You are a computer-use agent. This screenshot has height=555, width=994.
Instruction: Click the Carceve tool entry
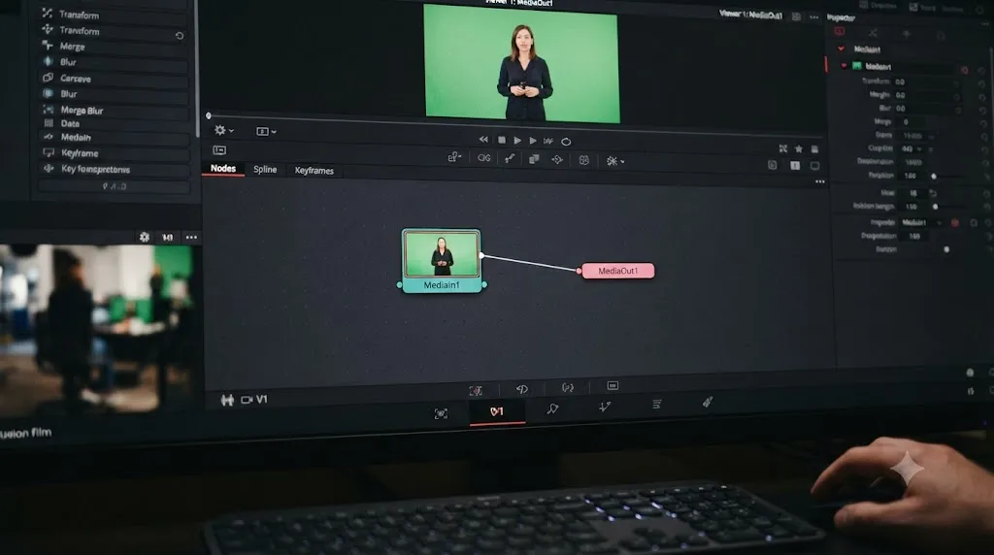click(115, 79)
